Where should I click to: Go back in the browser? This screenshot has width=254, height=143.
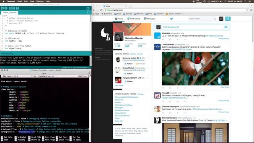coord(94,10)
